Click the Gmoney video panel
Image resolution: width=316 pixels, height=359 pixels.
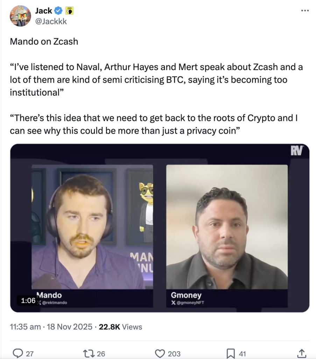coord(227,231)
